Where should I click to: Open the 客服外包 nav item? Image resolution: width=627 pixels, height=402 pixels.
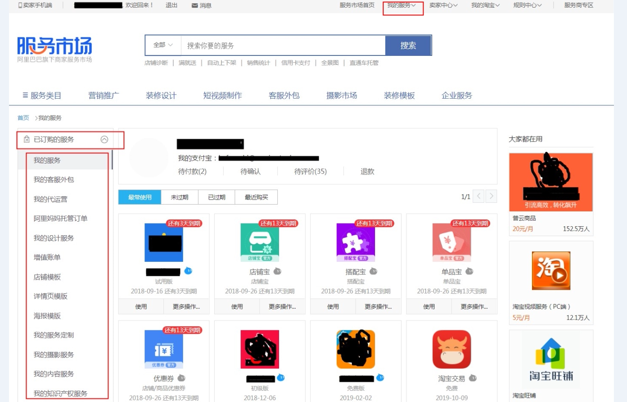(284, 96)
